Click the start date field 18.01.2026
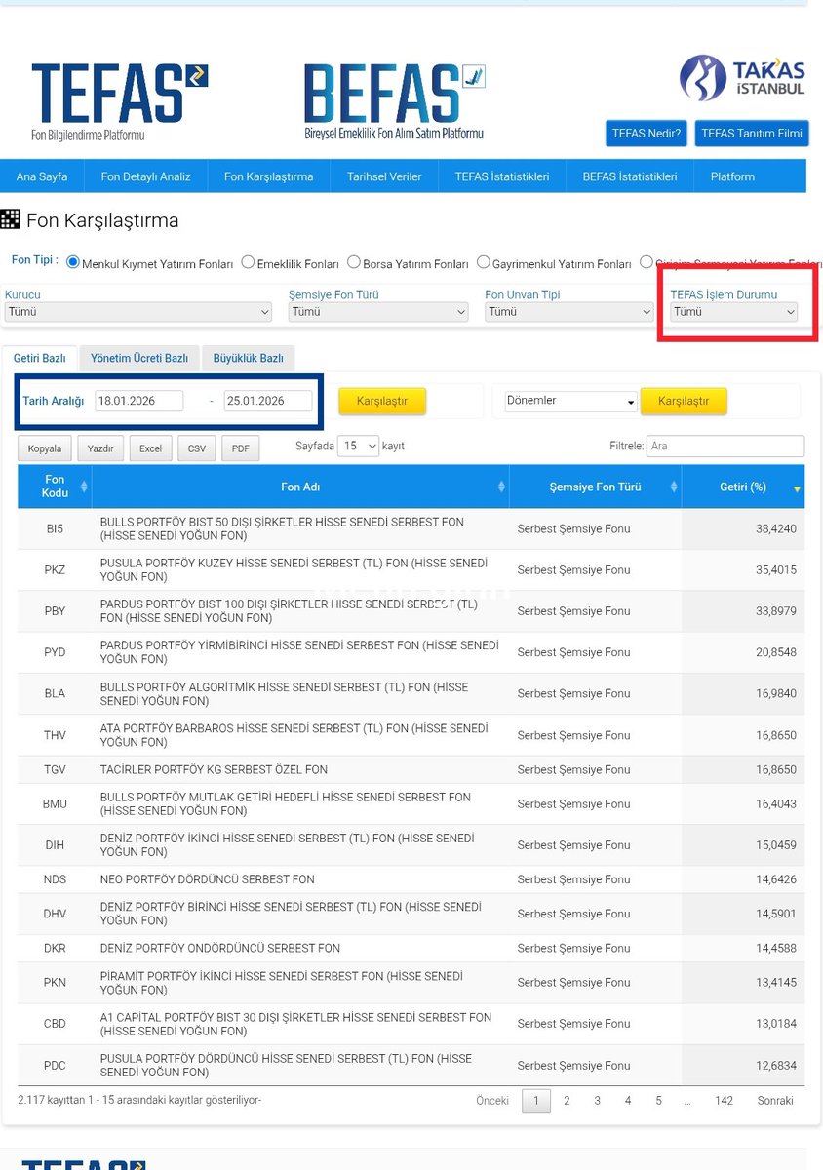This screenshot has height=1170, width=823. click(x=138, y=401)
